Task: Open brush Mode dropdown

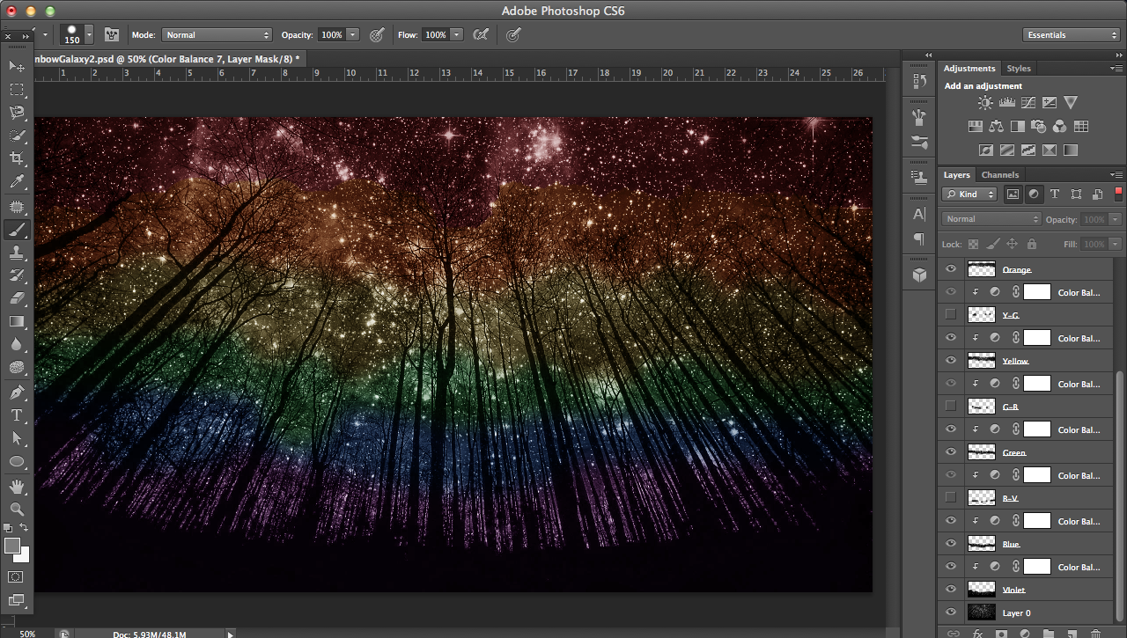Action: click(x=217, y=35)
